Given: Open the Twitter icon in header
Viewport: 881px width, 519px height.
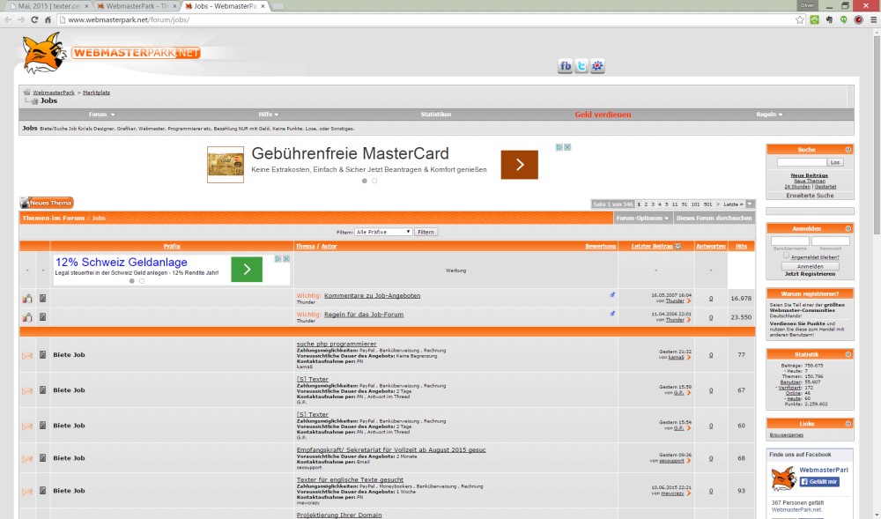Looking at the screenshot, I should click(581, 66).
